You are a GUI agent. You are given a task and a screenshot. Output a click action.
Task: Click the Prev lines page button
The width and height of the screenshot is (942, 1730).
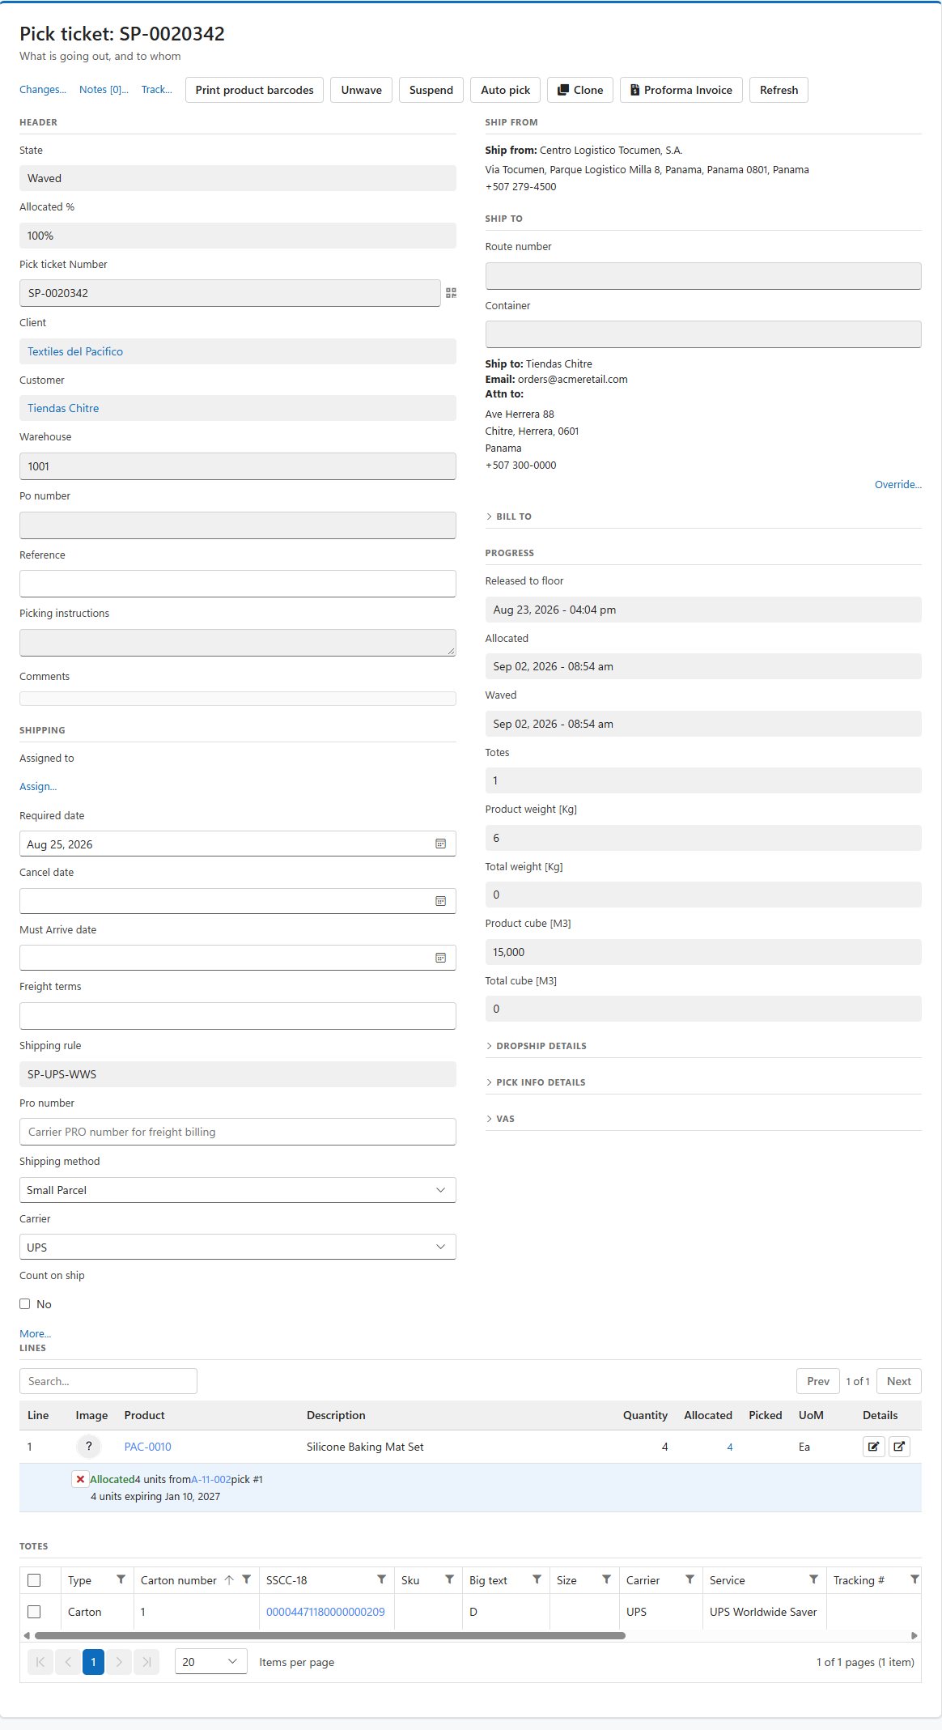[818, 1381]
